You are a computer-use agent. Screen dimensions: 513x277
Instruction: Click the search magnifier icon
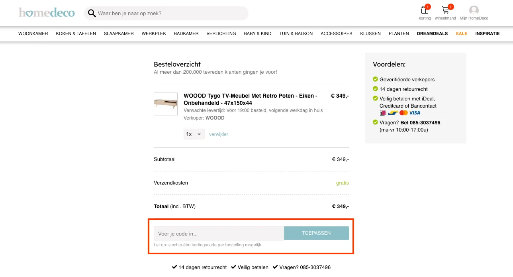[x=92, y=13]
